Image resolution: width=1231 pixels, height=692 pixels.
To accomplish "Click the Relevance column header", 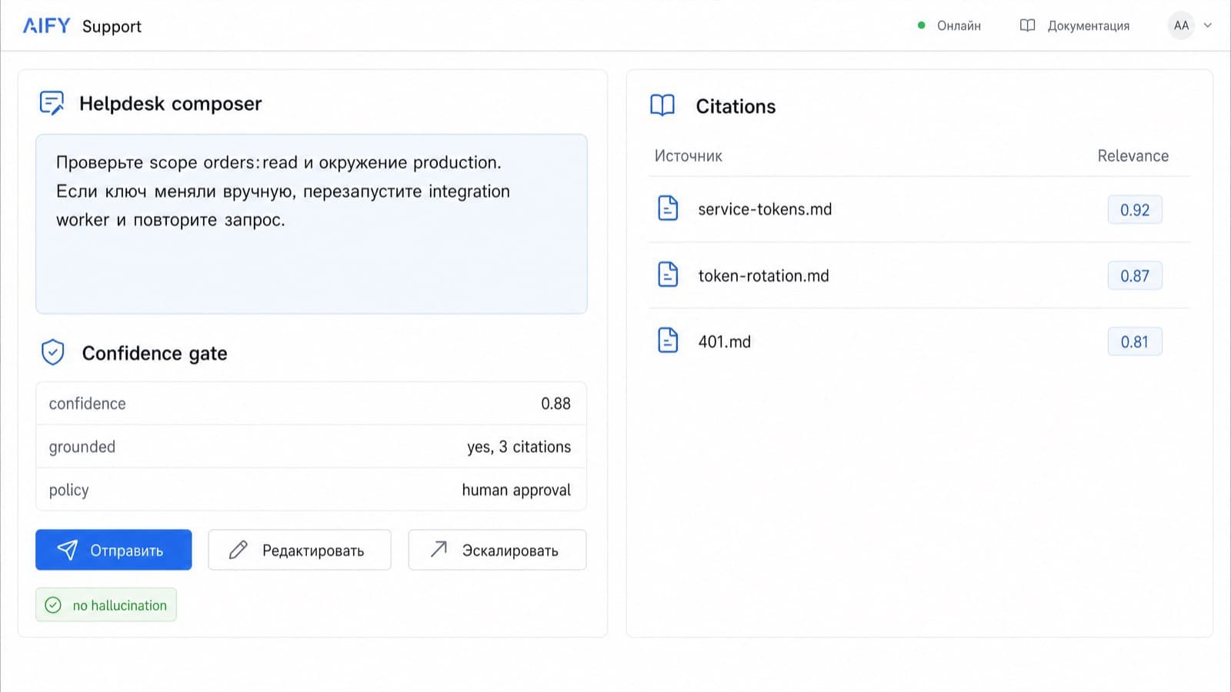I will [x=1133, y=156].
